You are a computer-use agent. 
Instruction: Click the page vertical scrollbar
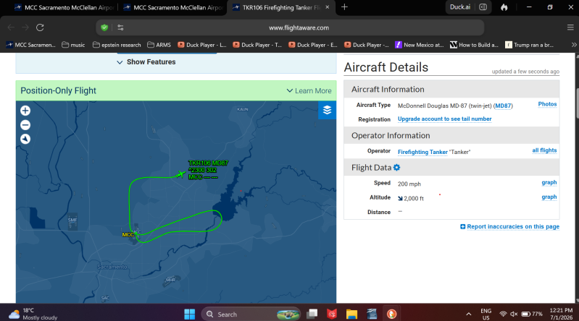pyautogui.click(x=576, y=104)
